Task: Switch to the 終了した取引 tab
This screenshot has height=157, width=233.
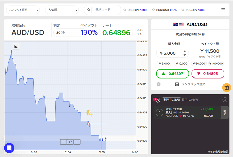Action: coord(190,100)
